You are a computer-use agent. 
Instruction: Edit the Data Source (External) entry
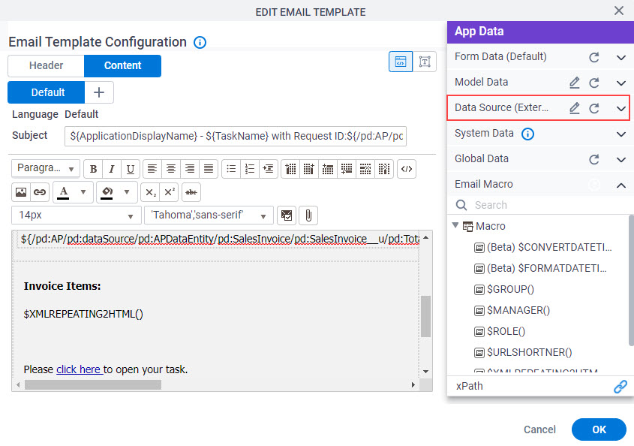click(575, 108)
